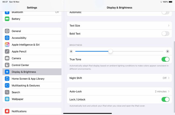The height and width of the screenshot is (115, 175).
Task: Open Multitasking & Gestures settings
Action: [32, 85]
